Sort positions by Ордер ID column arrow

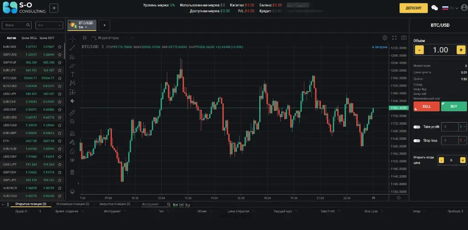40,211
